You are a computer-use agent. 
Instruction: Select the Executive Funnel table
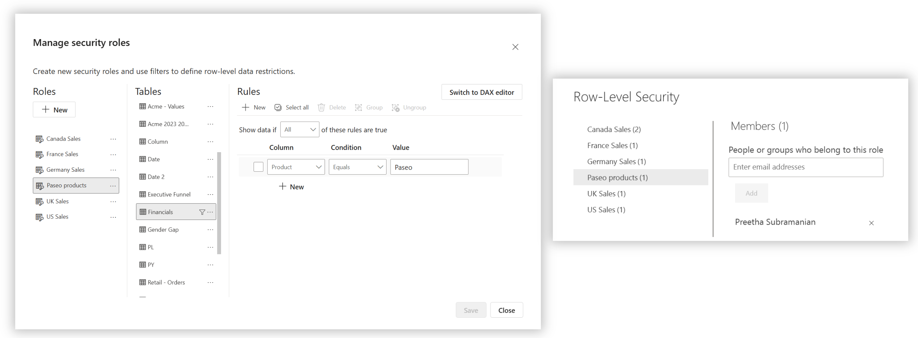[x=169, y=195]
